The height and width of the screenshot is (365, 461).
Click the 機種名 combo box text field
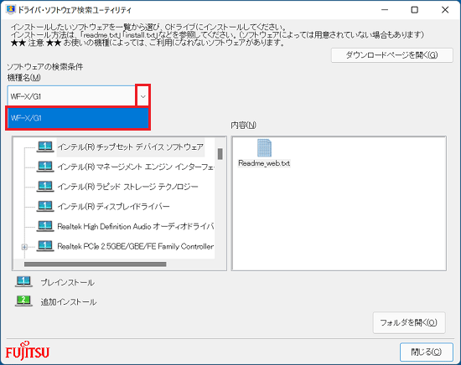tap(71, 96)
